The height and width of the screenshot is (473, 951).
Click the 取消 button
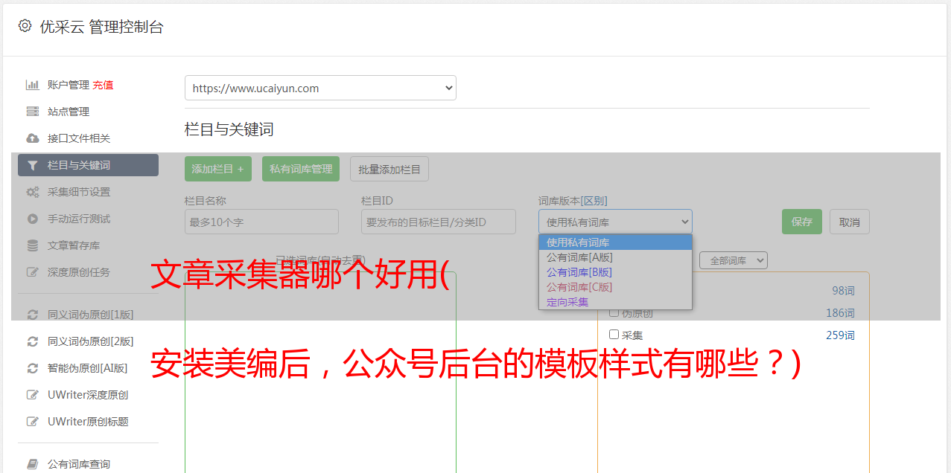[x=850, y=222]
